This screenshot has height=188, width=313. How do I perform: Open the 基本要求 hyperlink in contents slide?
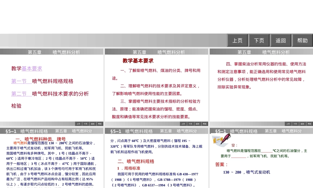32,69
